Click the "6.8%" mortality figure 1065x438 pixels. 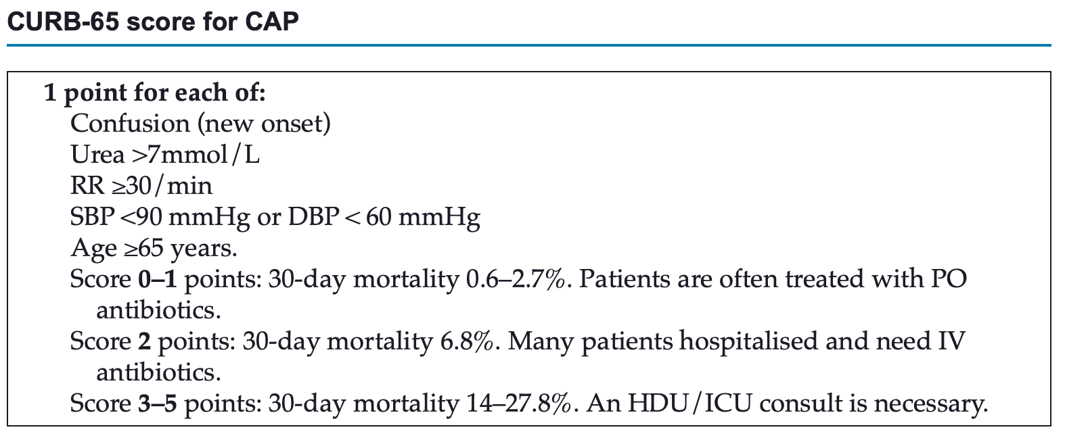pos(467,341)
